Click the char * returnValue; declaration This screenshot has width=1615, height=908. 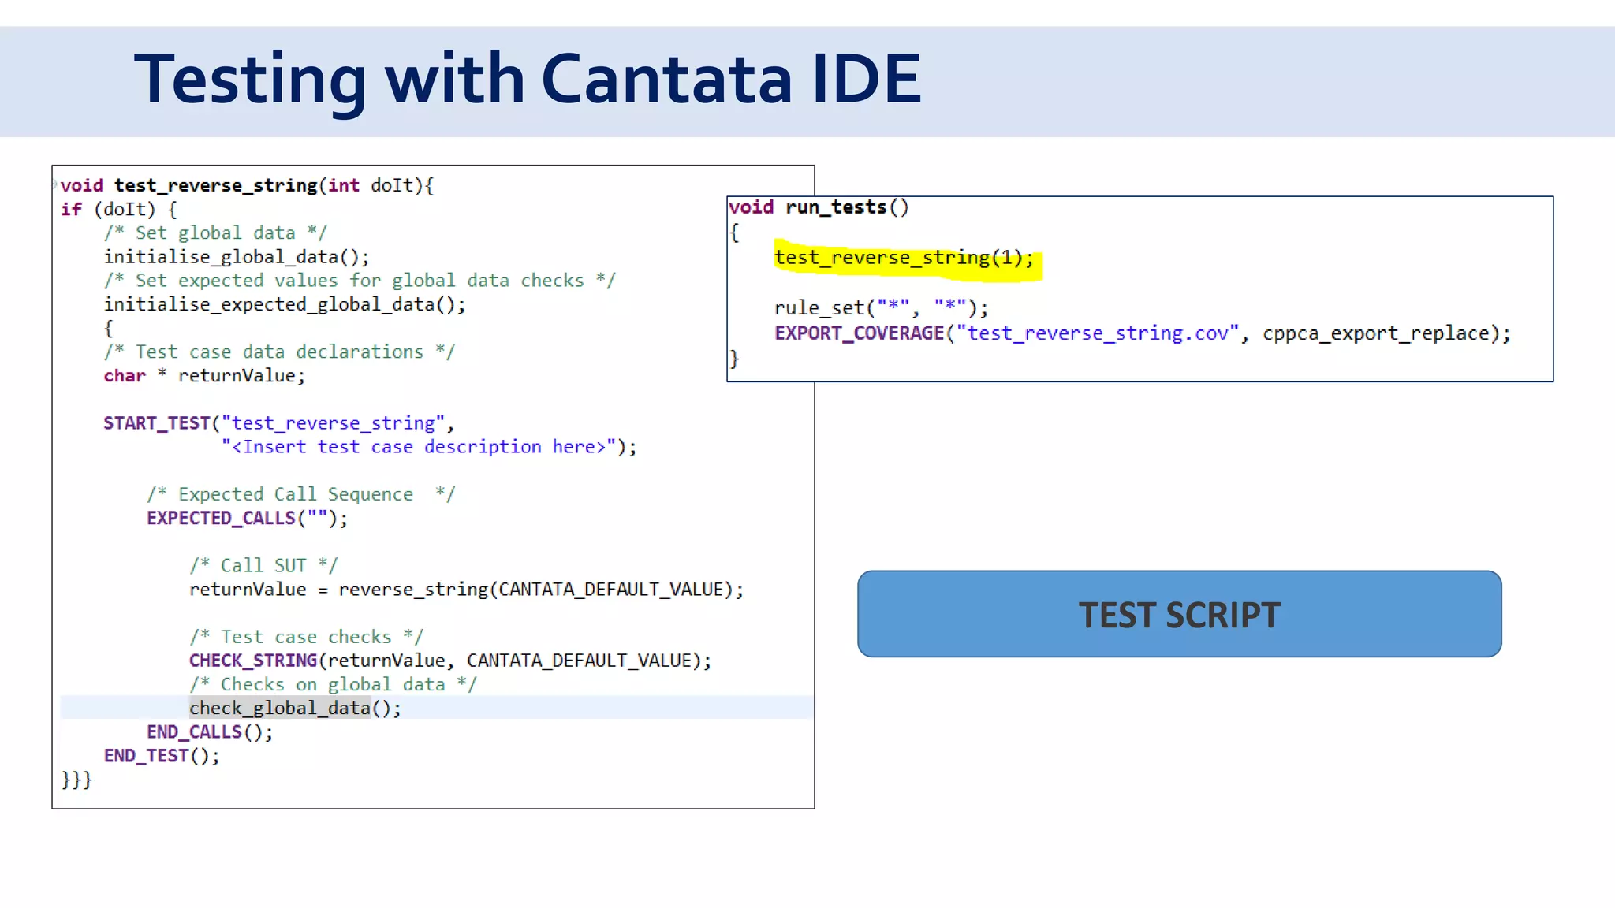click(204, 376)
